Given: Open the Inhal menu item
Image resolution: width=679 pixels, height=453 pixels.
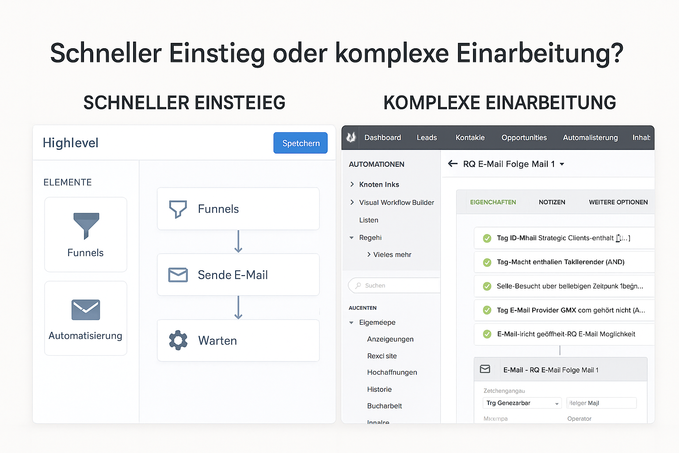Looking at the screenshot, I should (641, 138).
